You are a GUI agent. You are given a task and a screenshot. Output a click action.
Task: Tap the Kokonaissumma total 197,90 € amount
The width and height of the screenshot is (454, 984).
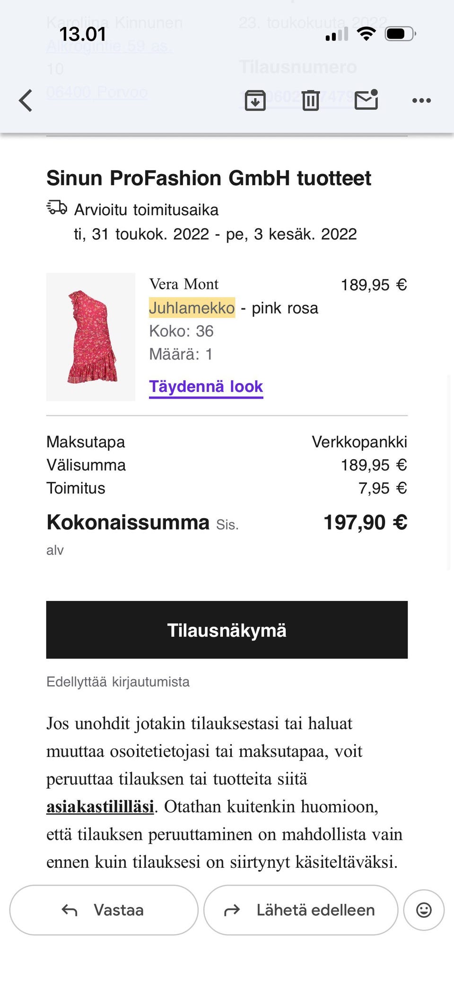(x=365, y=522)
